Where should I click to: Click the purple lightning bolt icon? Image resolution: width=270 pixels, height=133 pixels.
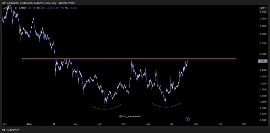(188, 119)
